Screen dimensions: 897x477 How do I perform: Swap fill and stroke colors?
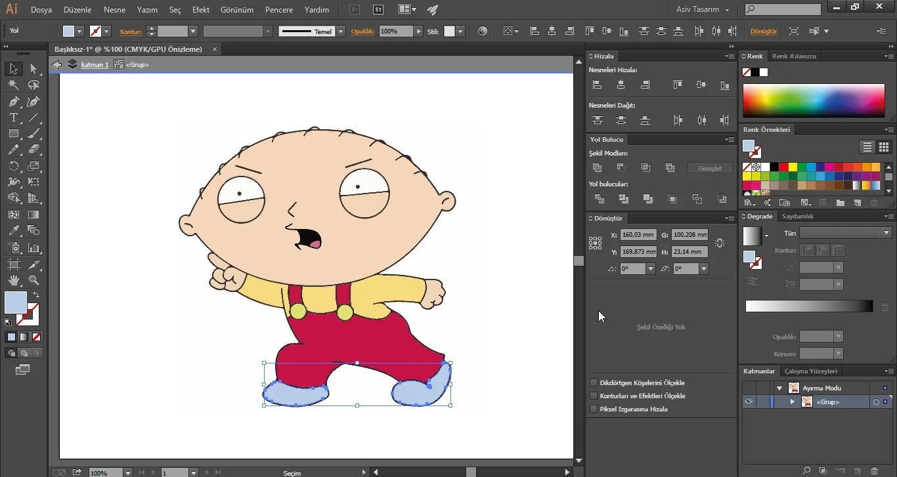tap(36, 295)
